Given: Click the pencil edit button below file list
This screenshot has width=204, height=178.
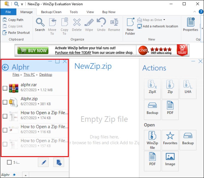Looking at the screenshot, I should [x=43, y=162].
